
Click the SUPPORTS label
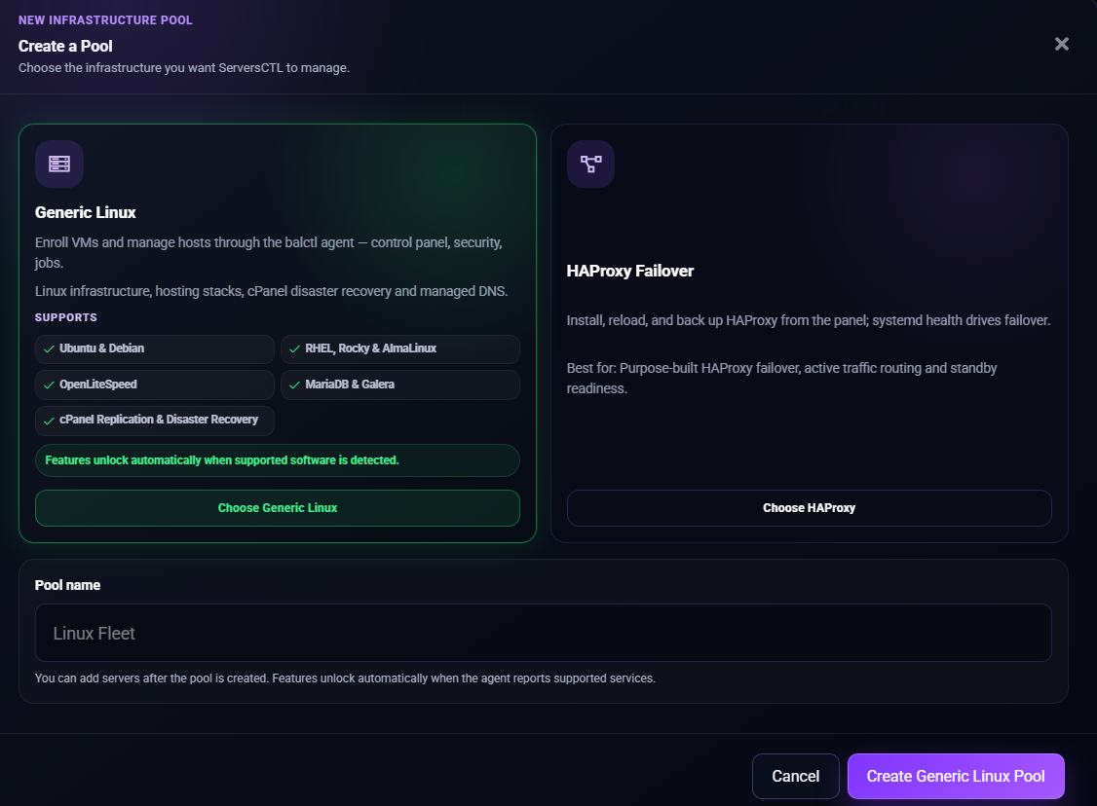(66, 317)
